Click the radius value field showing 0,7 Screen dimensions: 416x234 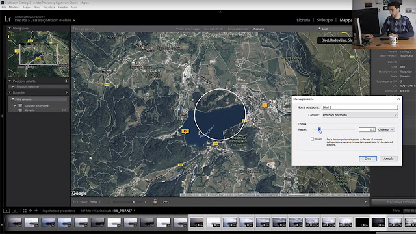367,129
